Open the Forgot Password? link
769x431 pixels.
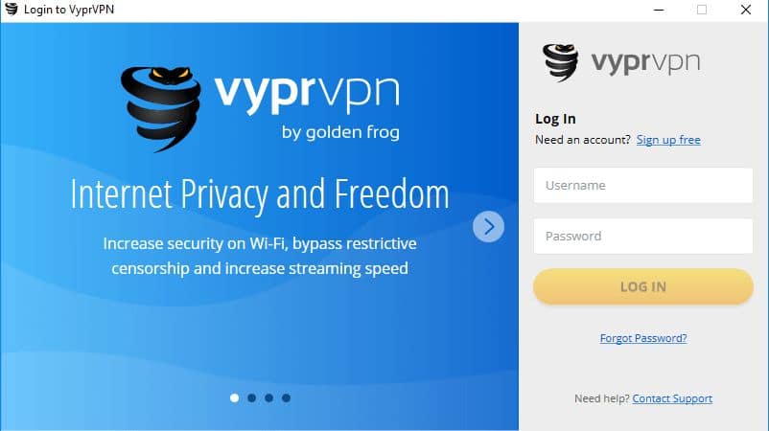coord(643,338)
